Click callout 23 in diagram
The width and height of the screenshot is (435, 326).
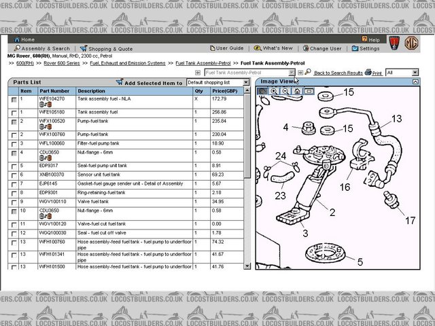[280, 196]
